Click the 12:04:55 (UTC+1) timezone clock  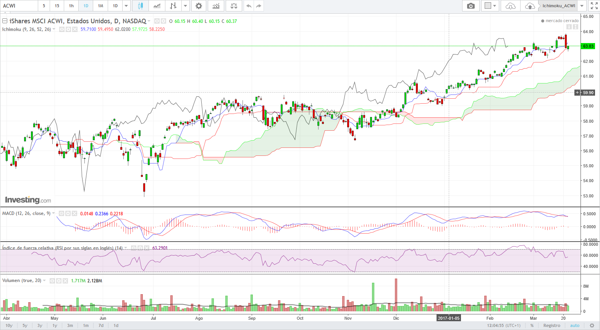503,325
